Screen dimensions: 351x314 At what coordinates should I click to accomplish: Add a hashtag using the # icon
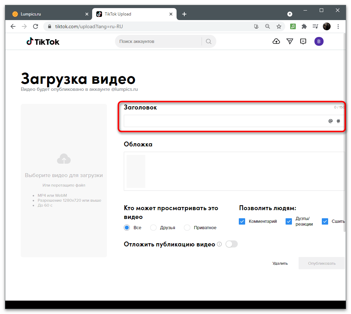pyautogui.click(x=338, y=121)
